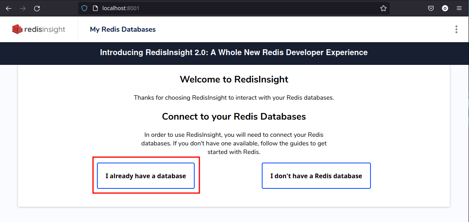Open the Firefox account icon
This screenshot has width=469, height=222.
pos(445,8)
